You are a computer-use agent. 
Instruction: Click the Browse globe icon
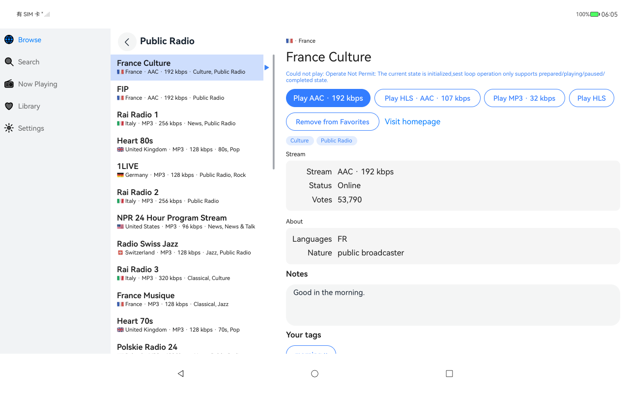(9, 40)
